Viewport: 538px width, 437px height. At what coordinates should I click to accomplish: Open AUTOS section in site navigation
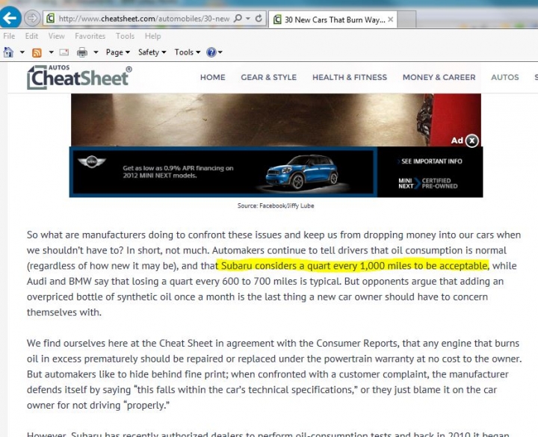click(504, 77)
